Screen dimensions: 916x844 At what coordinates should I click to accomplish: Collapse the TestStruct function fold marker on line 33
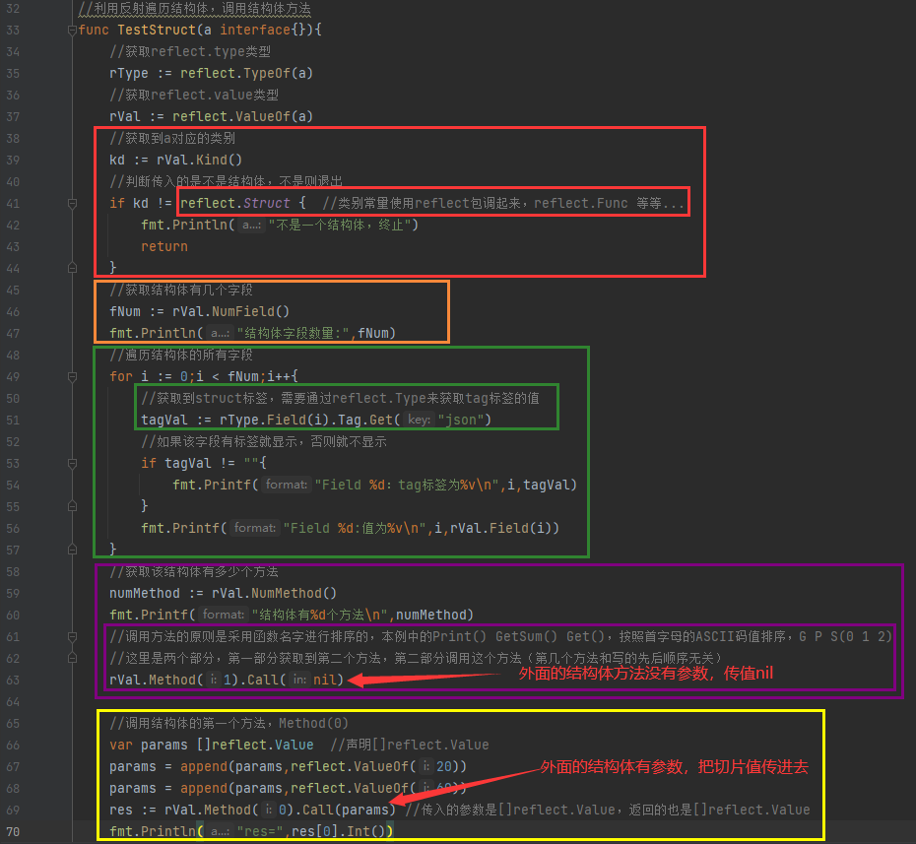[72, 30]
